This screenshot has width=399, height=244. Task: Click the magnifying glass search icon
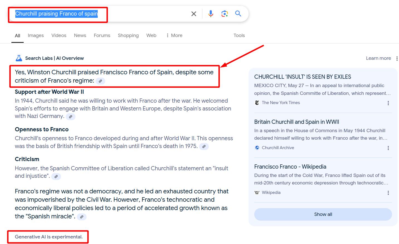[x=238, y=14]
